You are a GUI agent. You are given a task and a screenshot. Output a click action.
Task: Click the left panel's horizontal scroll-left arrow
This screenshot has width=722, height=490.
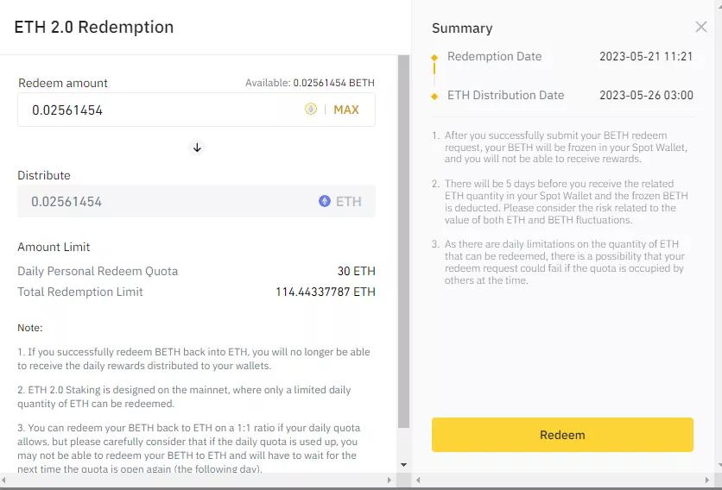(5, 480)
